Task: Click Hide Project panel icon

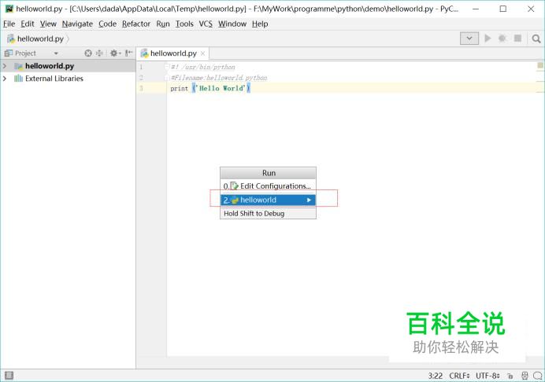Action: coord(128,53)
